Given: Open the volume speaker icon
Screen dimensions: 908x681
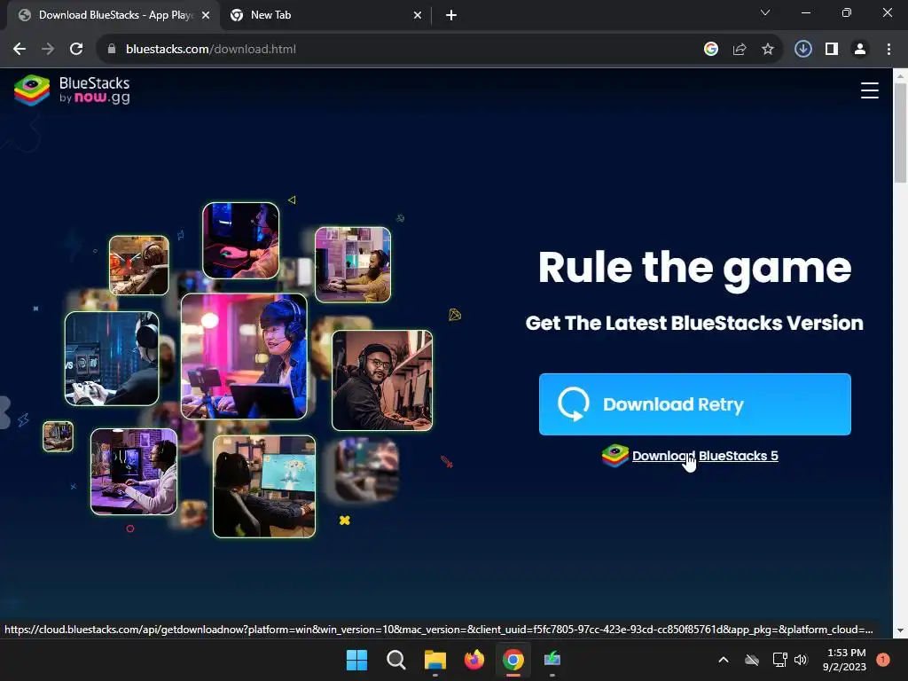Looking at the screenshot, I should 801,660.
